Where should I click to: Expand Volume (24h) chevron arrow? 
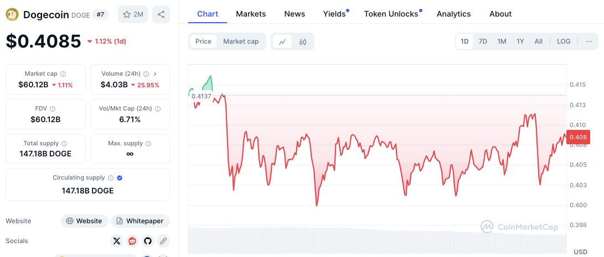tap(155, 74)
